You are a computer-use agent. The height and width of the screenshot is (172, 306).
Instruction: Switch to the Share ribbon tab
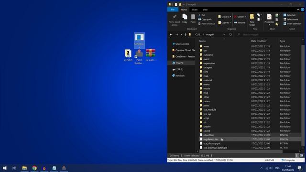click(x=195, y=10)
